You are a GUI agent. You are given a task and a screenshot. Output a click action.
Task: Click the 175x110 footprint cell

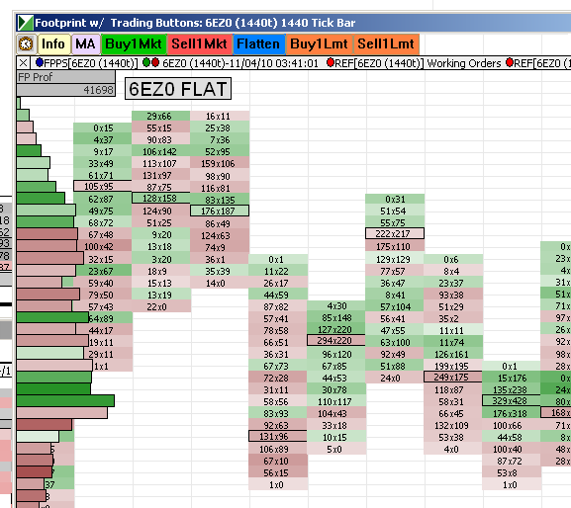(x=395, y=246)
